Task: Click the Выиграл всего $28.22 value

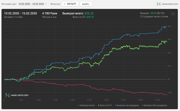Action: (x=89, y=13)
